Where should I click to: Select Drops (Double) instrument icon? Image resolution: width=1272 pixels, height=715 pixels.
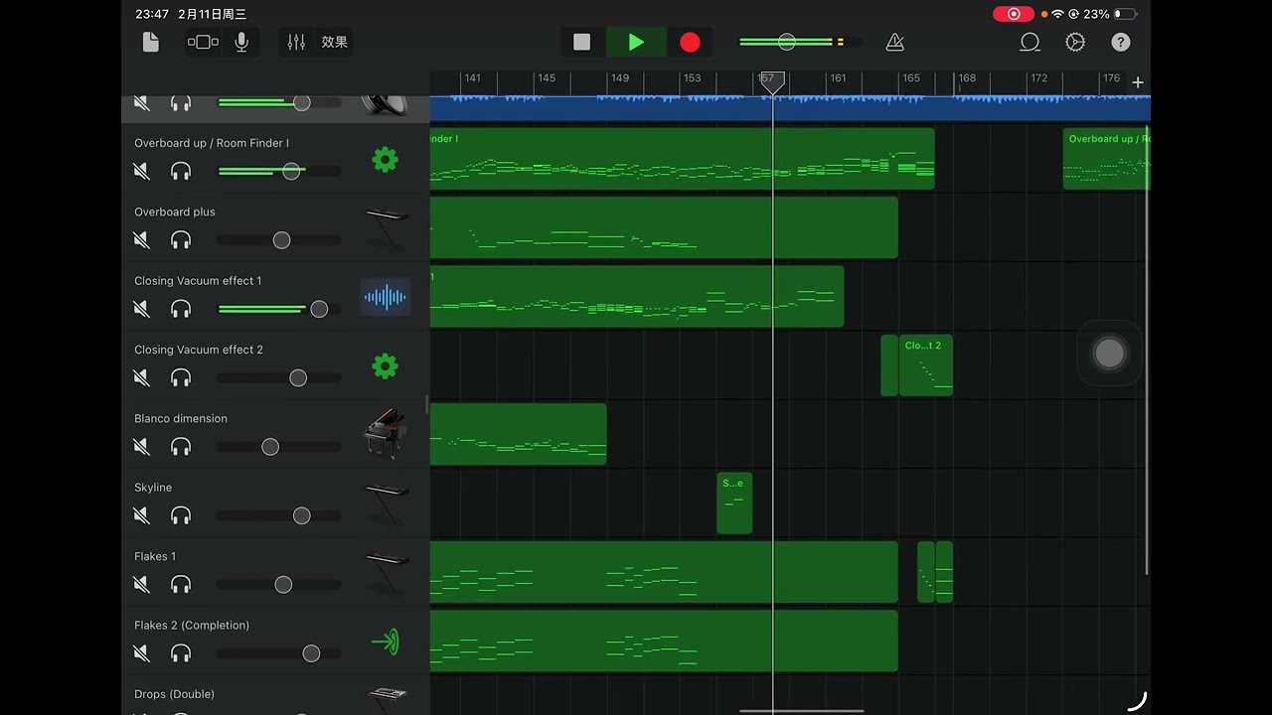(387, 698)
